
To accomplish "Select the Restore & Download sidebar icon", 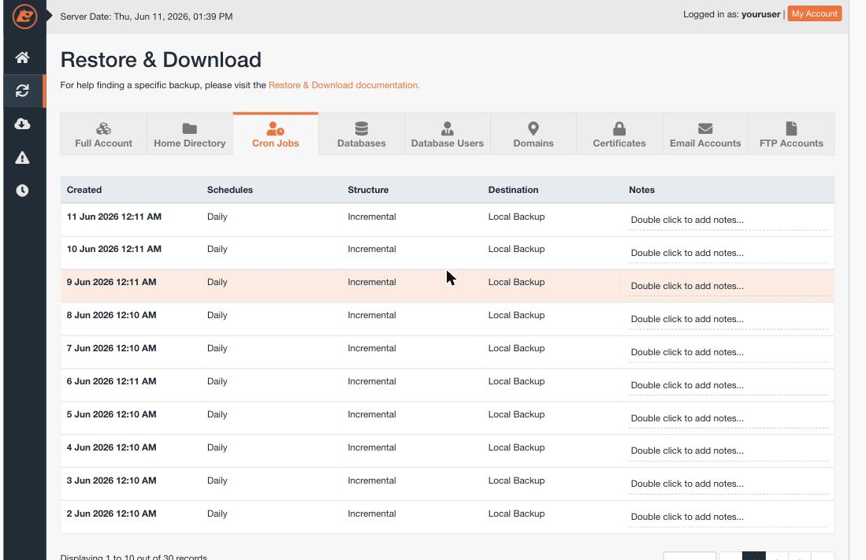I will [22, 91].
